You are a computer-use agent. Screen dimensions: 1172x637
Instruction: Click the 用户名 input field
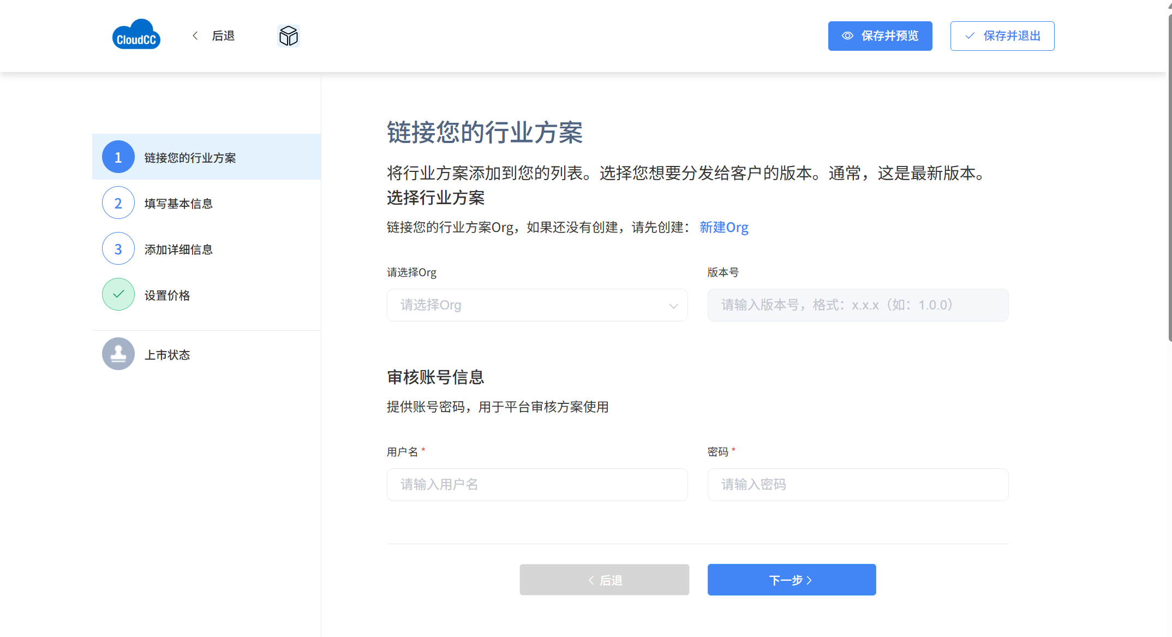click(x=537, y=485)
